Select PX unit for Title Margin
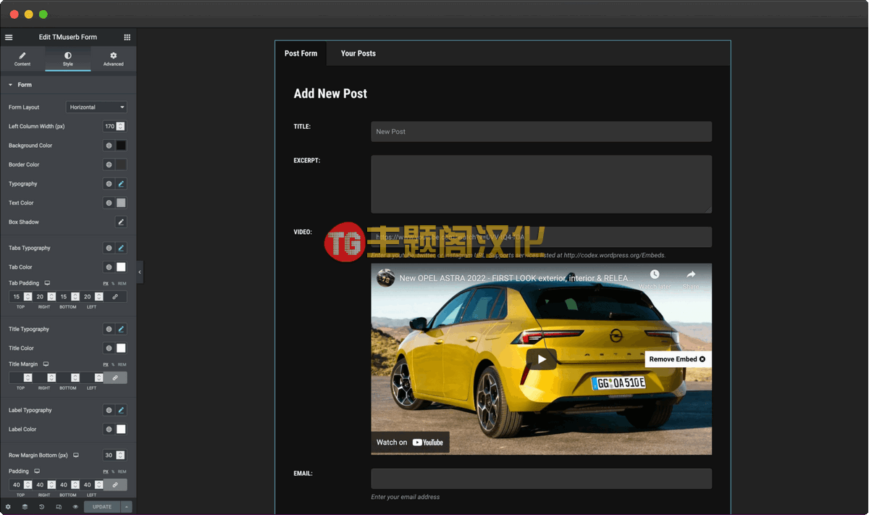This screenshot has width=869, height=515. pos(106,365)
